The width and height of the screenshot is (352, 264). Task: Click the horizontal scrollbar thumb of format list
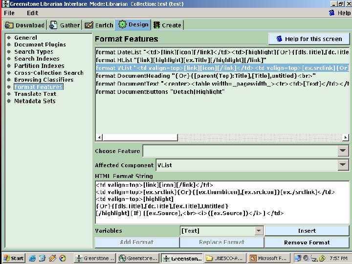pos(140,137)
